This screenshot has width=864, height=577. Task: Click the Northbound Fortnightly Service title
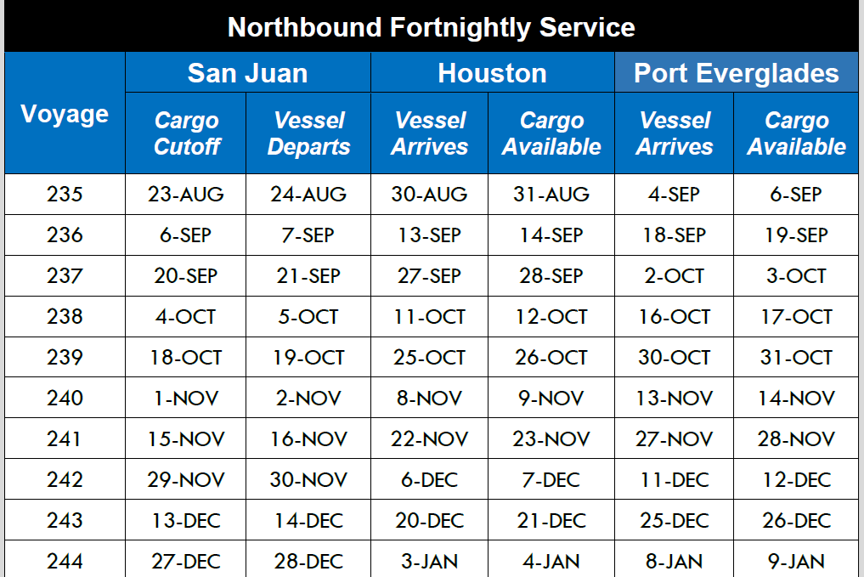[x=431, y=27]
